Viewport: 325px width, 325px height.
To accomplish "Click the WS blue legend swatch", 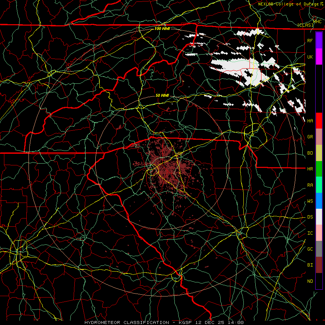I will pyautogui.click(x=319, y=201).
